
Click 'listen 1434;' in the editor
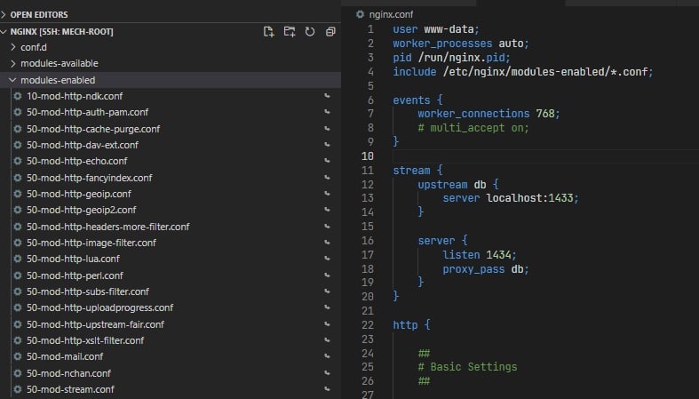click(x=480, y=255)
